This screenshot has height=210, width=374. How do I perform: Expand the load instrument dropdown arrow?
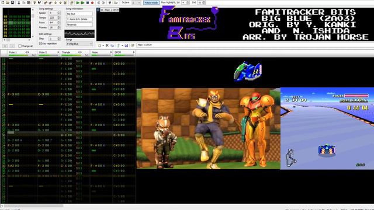click(122, 45)
